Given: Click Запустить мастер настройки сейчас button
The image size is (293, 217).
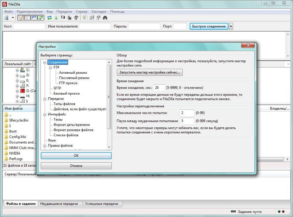Looking at the screenshot, I should 150,72.
